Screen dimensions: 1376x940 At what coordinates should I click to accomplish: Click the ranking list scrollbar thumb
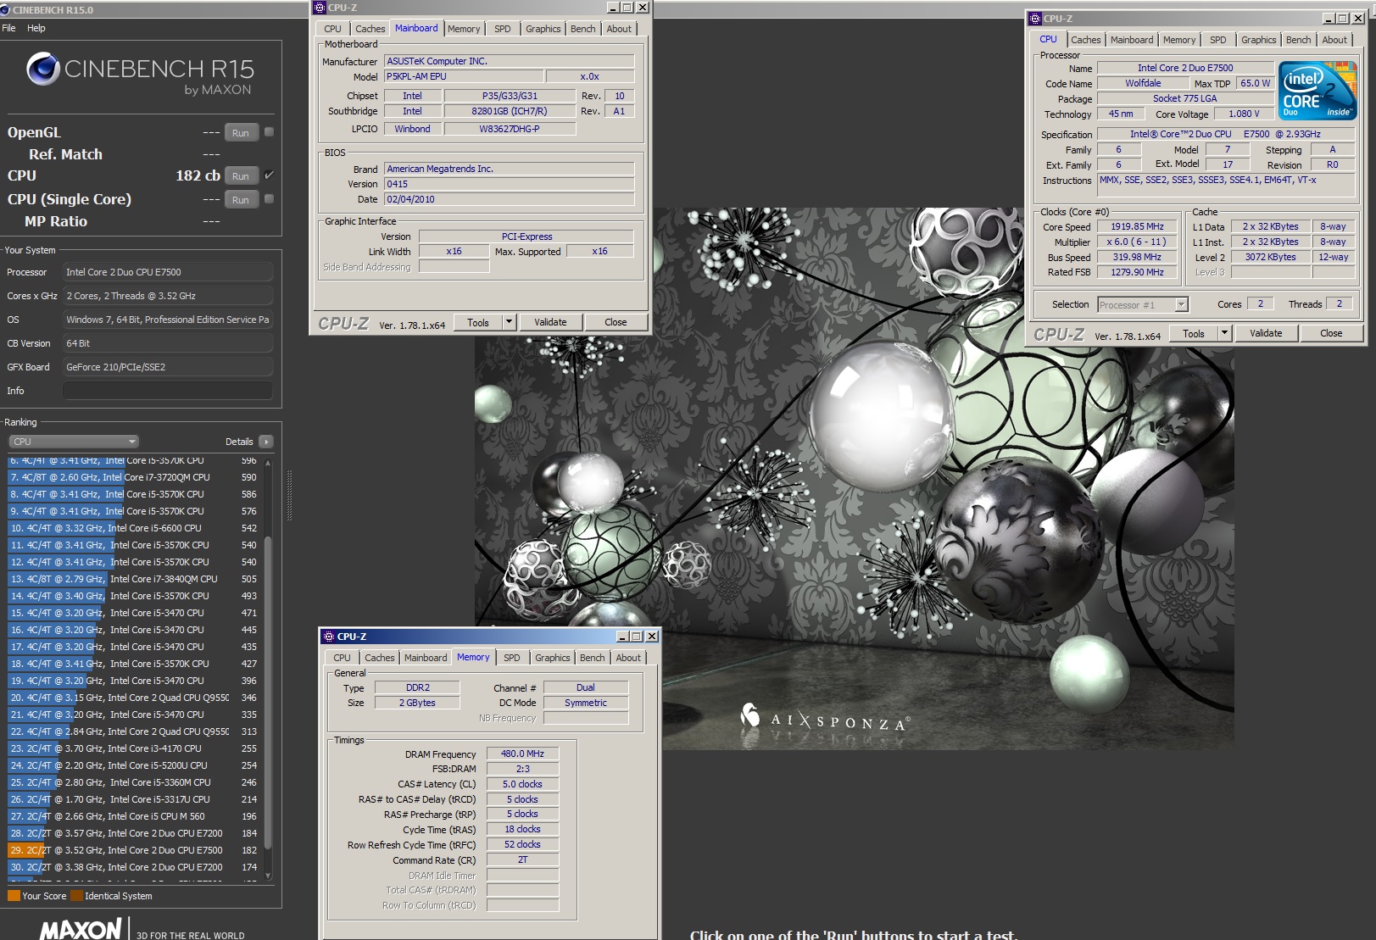(x=268, y=692)
